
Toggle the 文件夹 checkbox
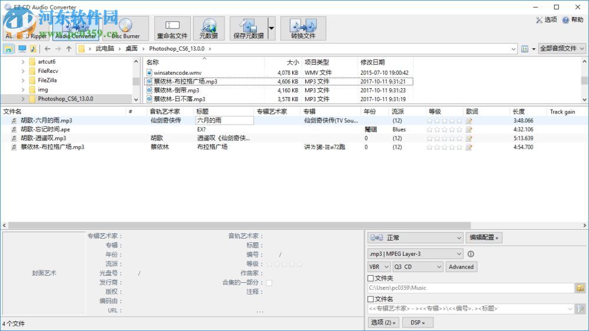[370, 278]
